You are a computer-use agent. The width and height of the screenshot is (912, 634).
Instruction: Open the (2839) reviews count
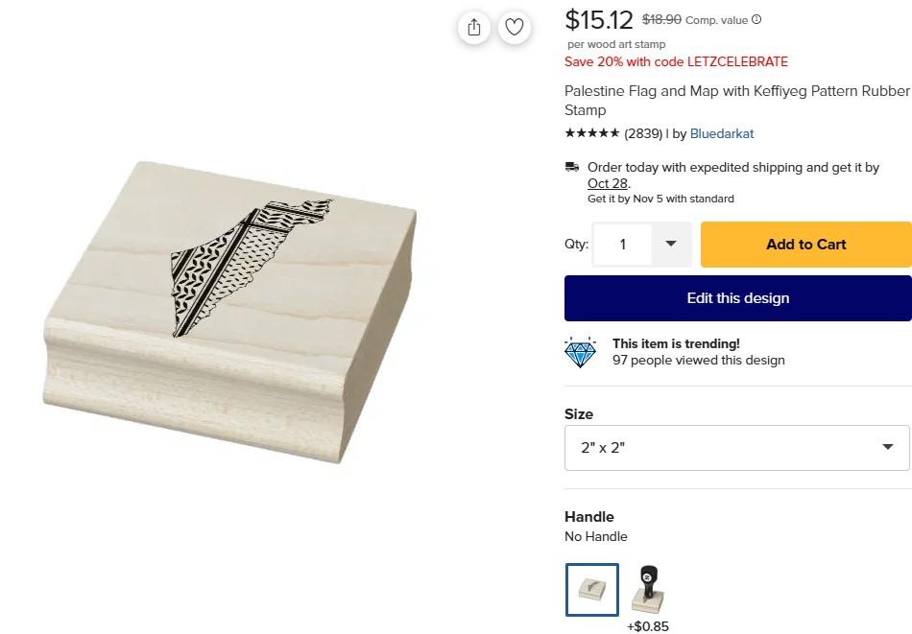[x=643, y=133]
